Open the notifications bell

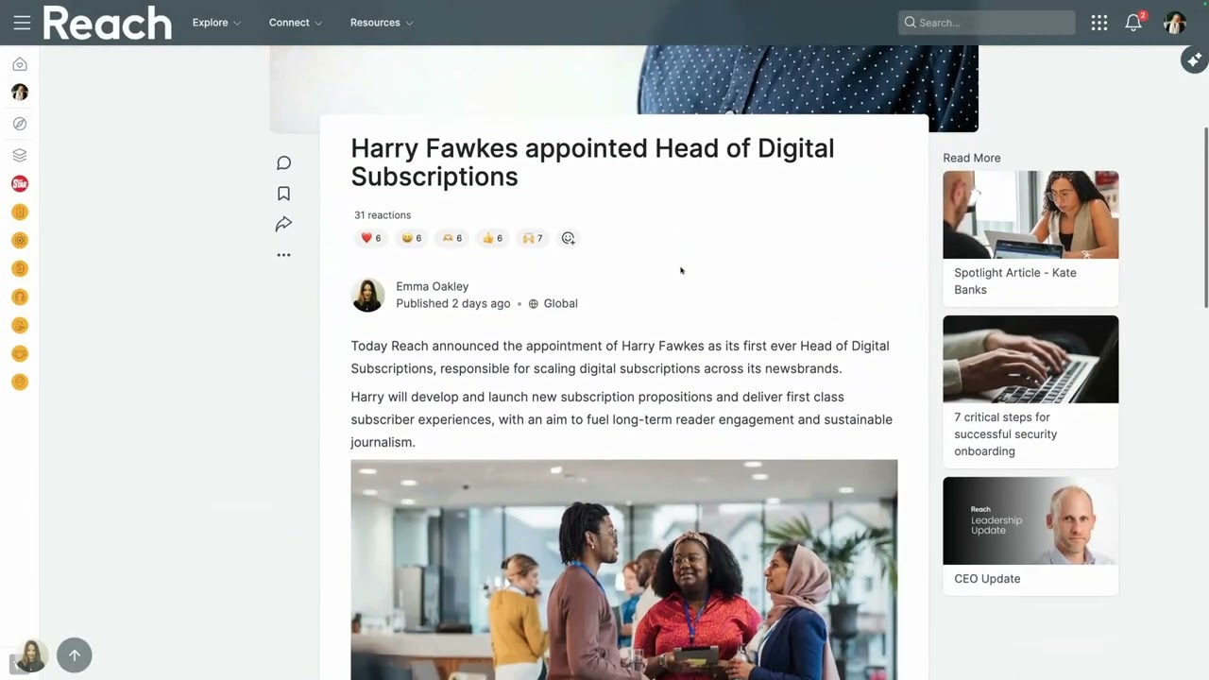pos(1133,23)
